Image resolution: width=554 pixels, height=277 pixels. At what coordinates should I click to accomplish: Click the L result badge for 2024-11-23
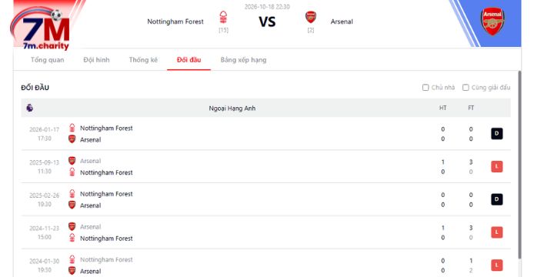click(x=497, y=232)
